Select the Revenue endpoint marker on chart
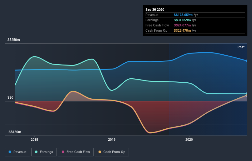This screenshot has height=161, width=252. [x=246, y=61]
